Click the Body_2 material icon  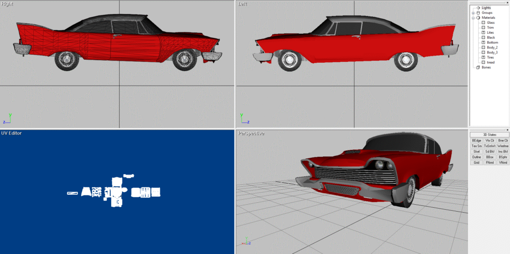(x=483, y=47)
